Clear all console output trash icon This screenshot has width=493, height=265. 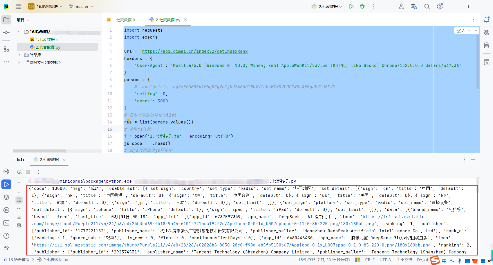pyautogui.click(x=19, y=225)
